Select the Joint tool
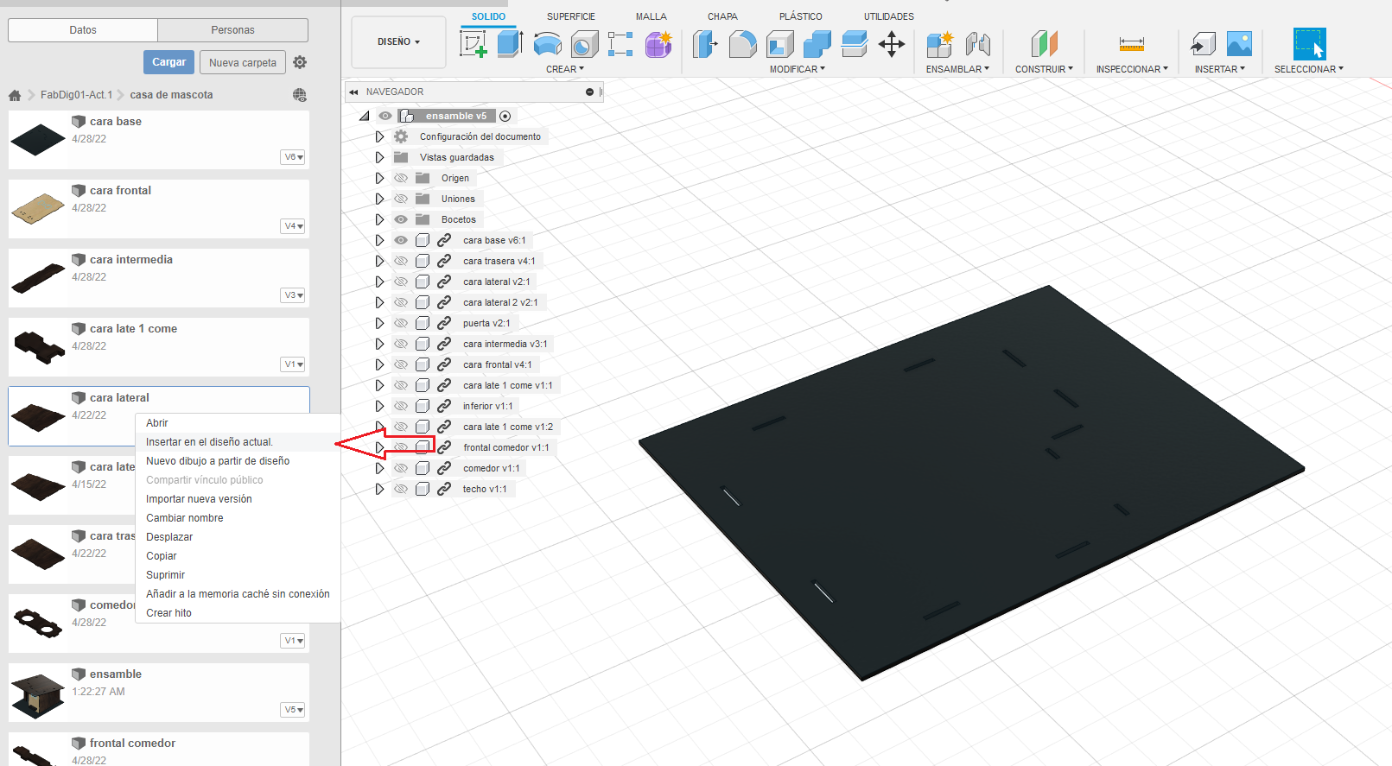This screenshot has height=766, width=1392. [x=977, y=43]
